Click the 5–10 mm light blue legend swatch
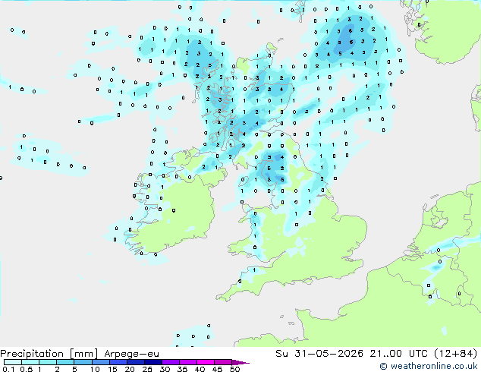The width and height of the screenshot is (481, 372). (83, 362)
